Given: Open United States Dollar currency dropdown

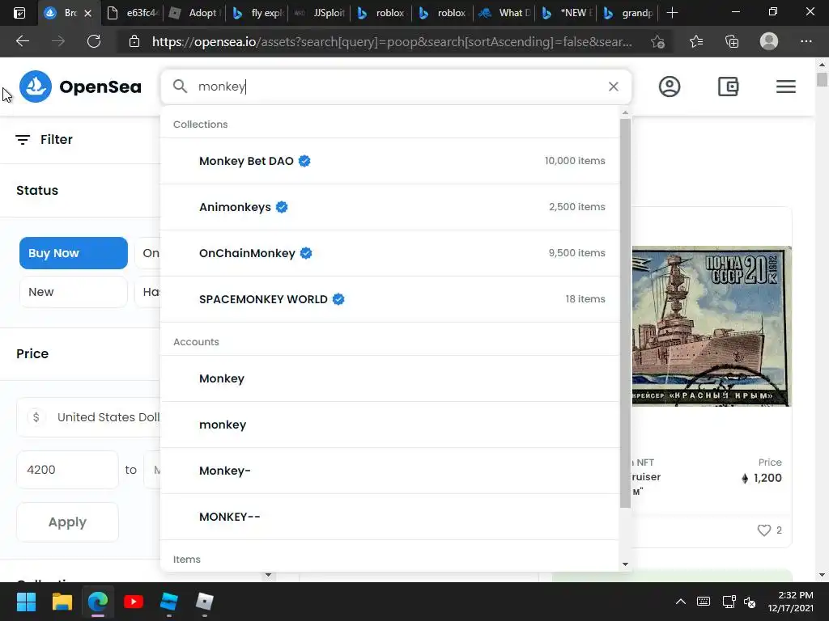Looking at the screenshot, I should tap(88, 417).
